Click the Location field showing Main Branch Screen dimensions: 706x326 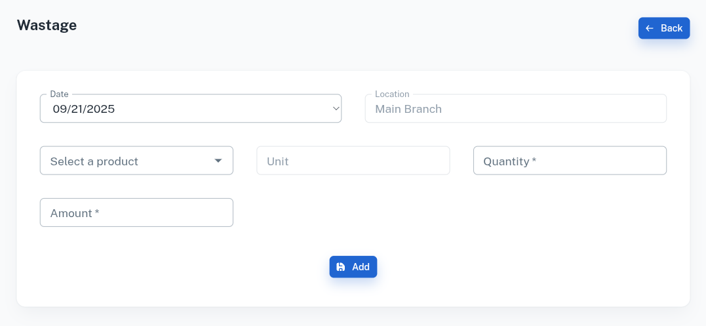(515, 109)
